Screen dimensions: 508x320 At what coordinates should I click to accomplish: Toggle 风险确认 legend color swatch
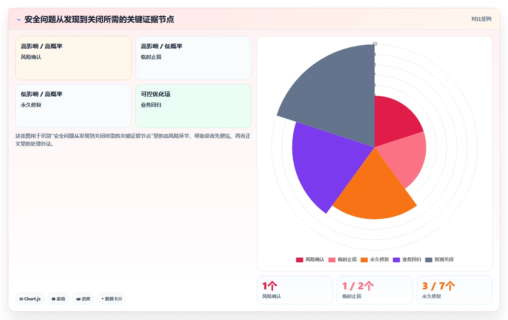click(299, 260)
